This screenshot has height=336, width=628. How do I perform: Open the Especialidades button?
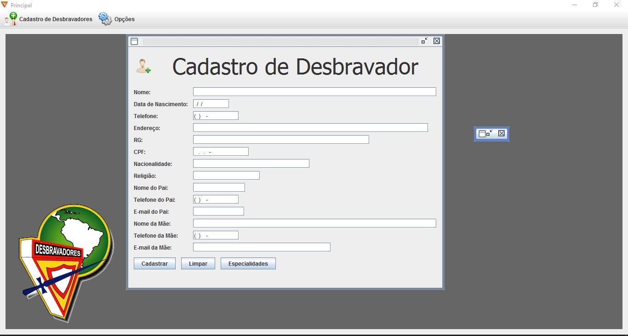[248, 263]
